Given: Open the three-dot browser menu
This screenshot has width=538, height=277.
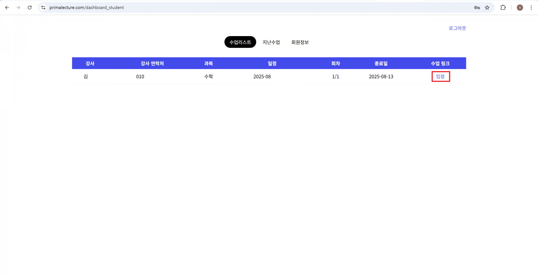Looking at the screenshot, I should 532,8.
